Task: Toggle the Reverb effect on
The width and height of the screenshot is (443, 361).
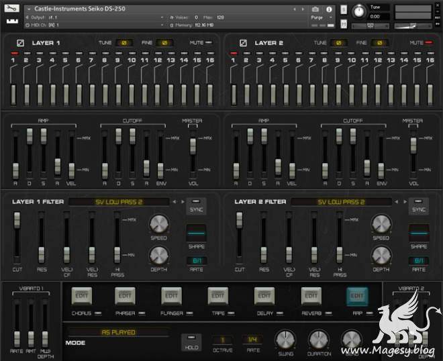Action: [x=329, y=313]
